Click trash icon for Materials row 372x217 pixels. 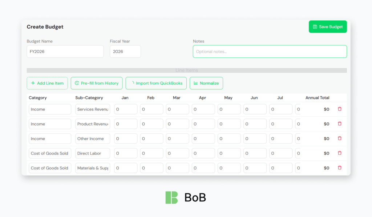[339, 168]
